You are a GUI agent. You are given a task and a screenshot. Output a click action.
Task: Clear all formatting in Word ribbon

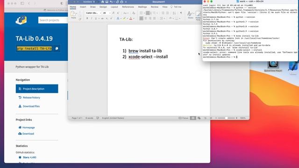[134, 13]
